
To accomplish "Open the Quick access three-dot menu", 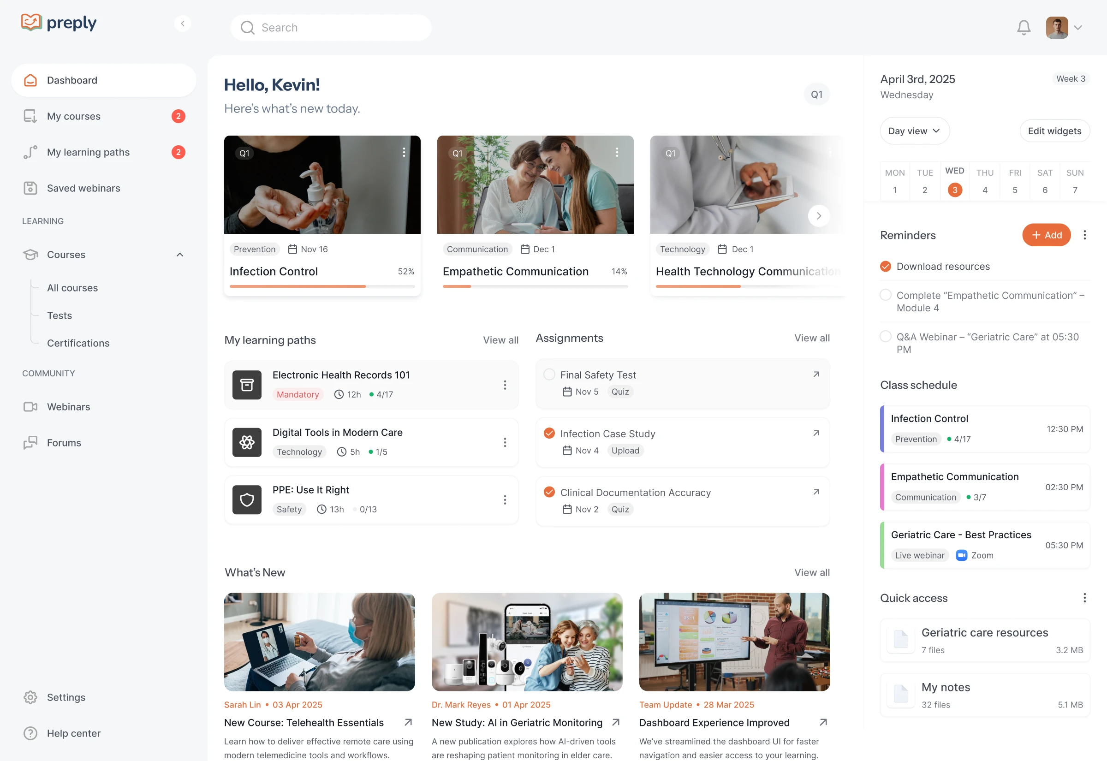I will [x=1084, y=598].
